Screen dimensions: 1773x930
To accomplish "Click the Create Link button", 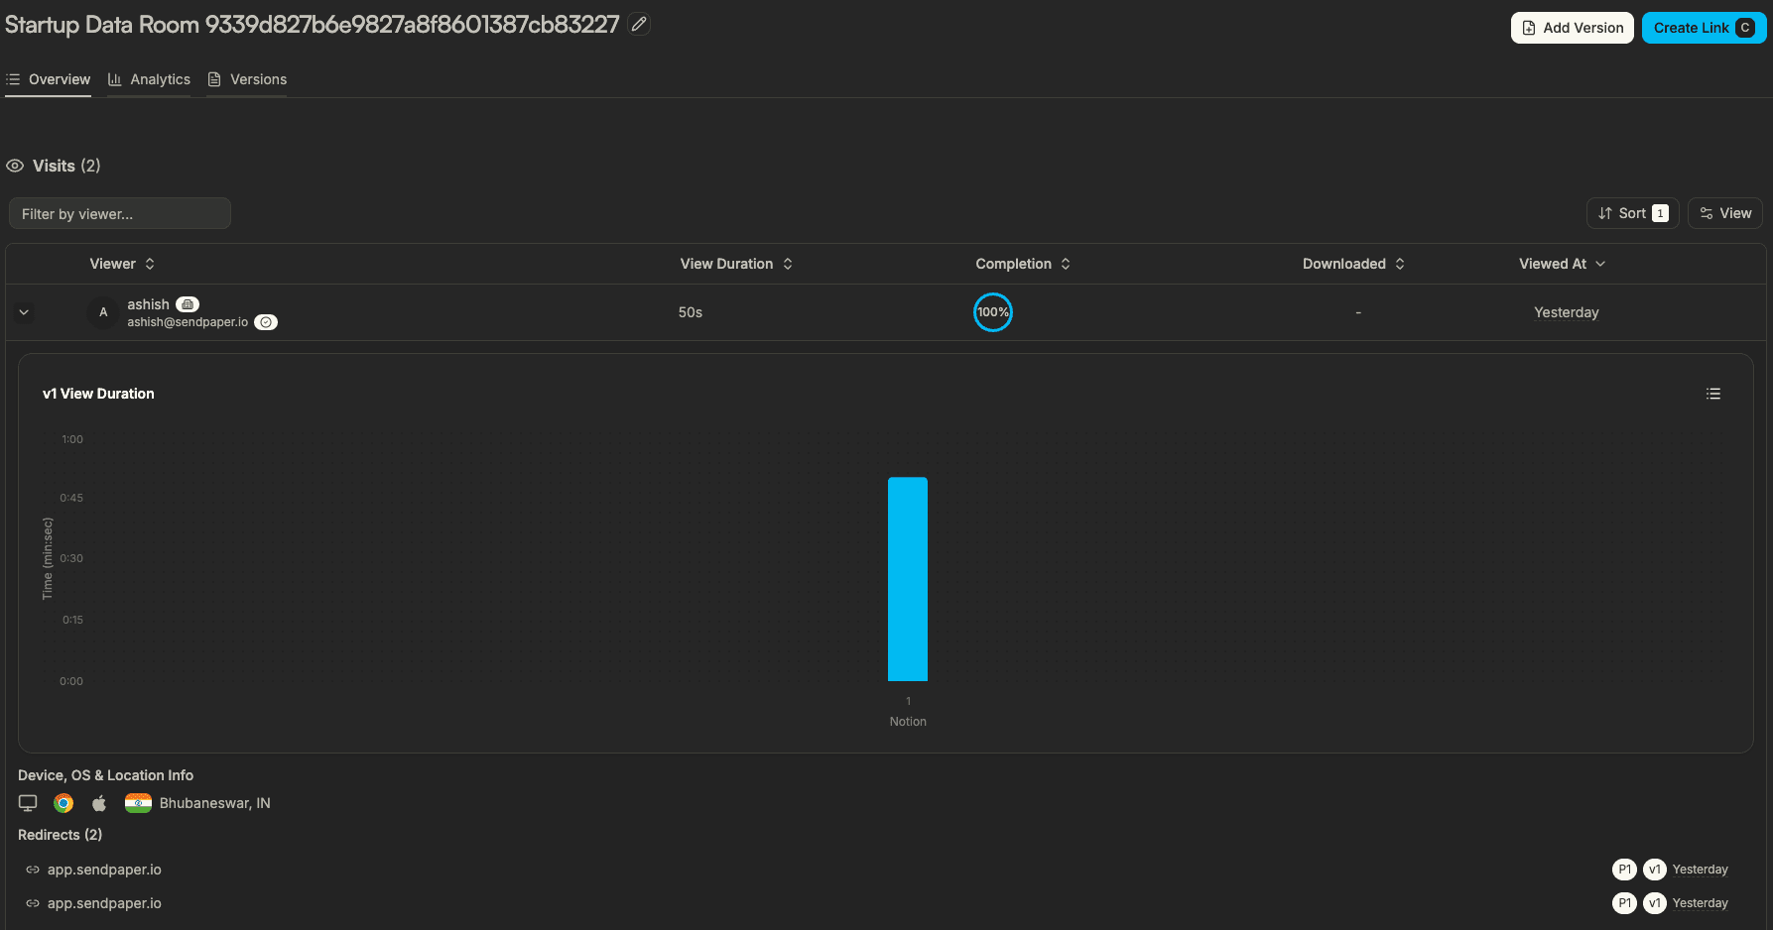I will tap(1704, 28).
